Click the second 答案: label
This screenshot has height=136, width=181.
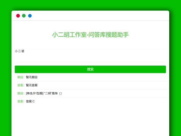(x=21, y=101)
